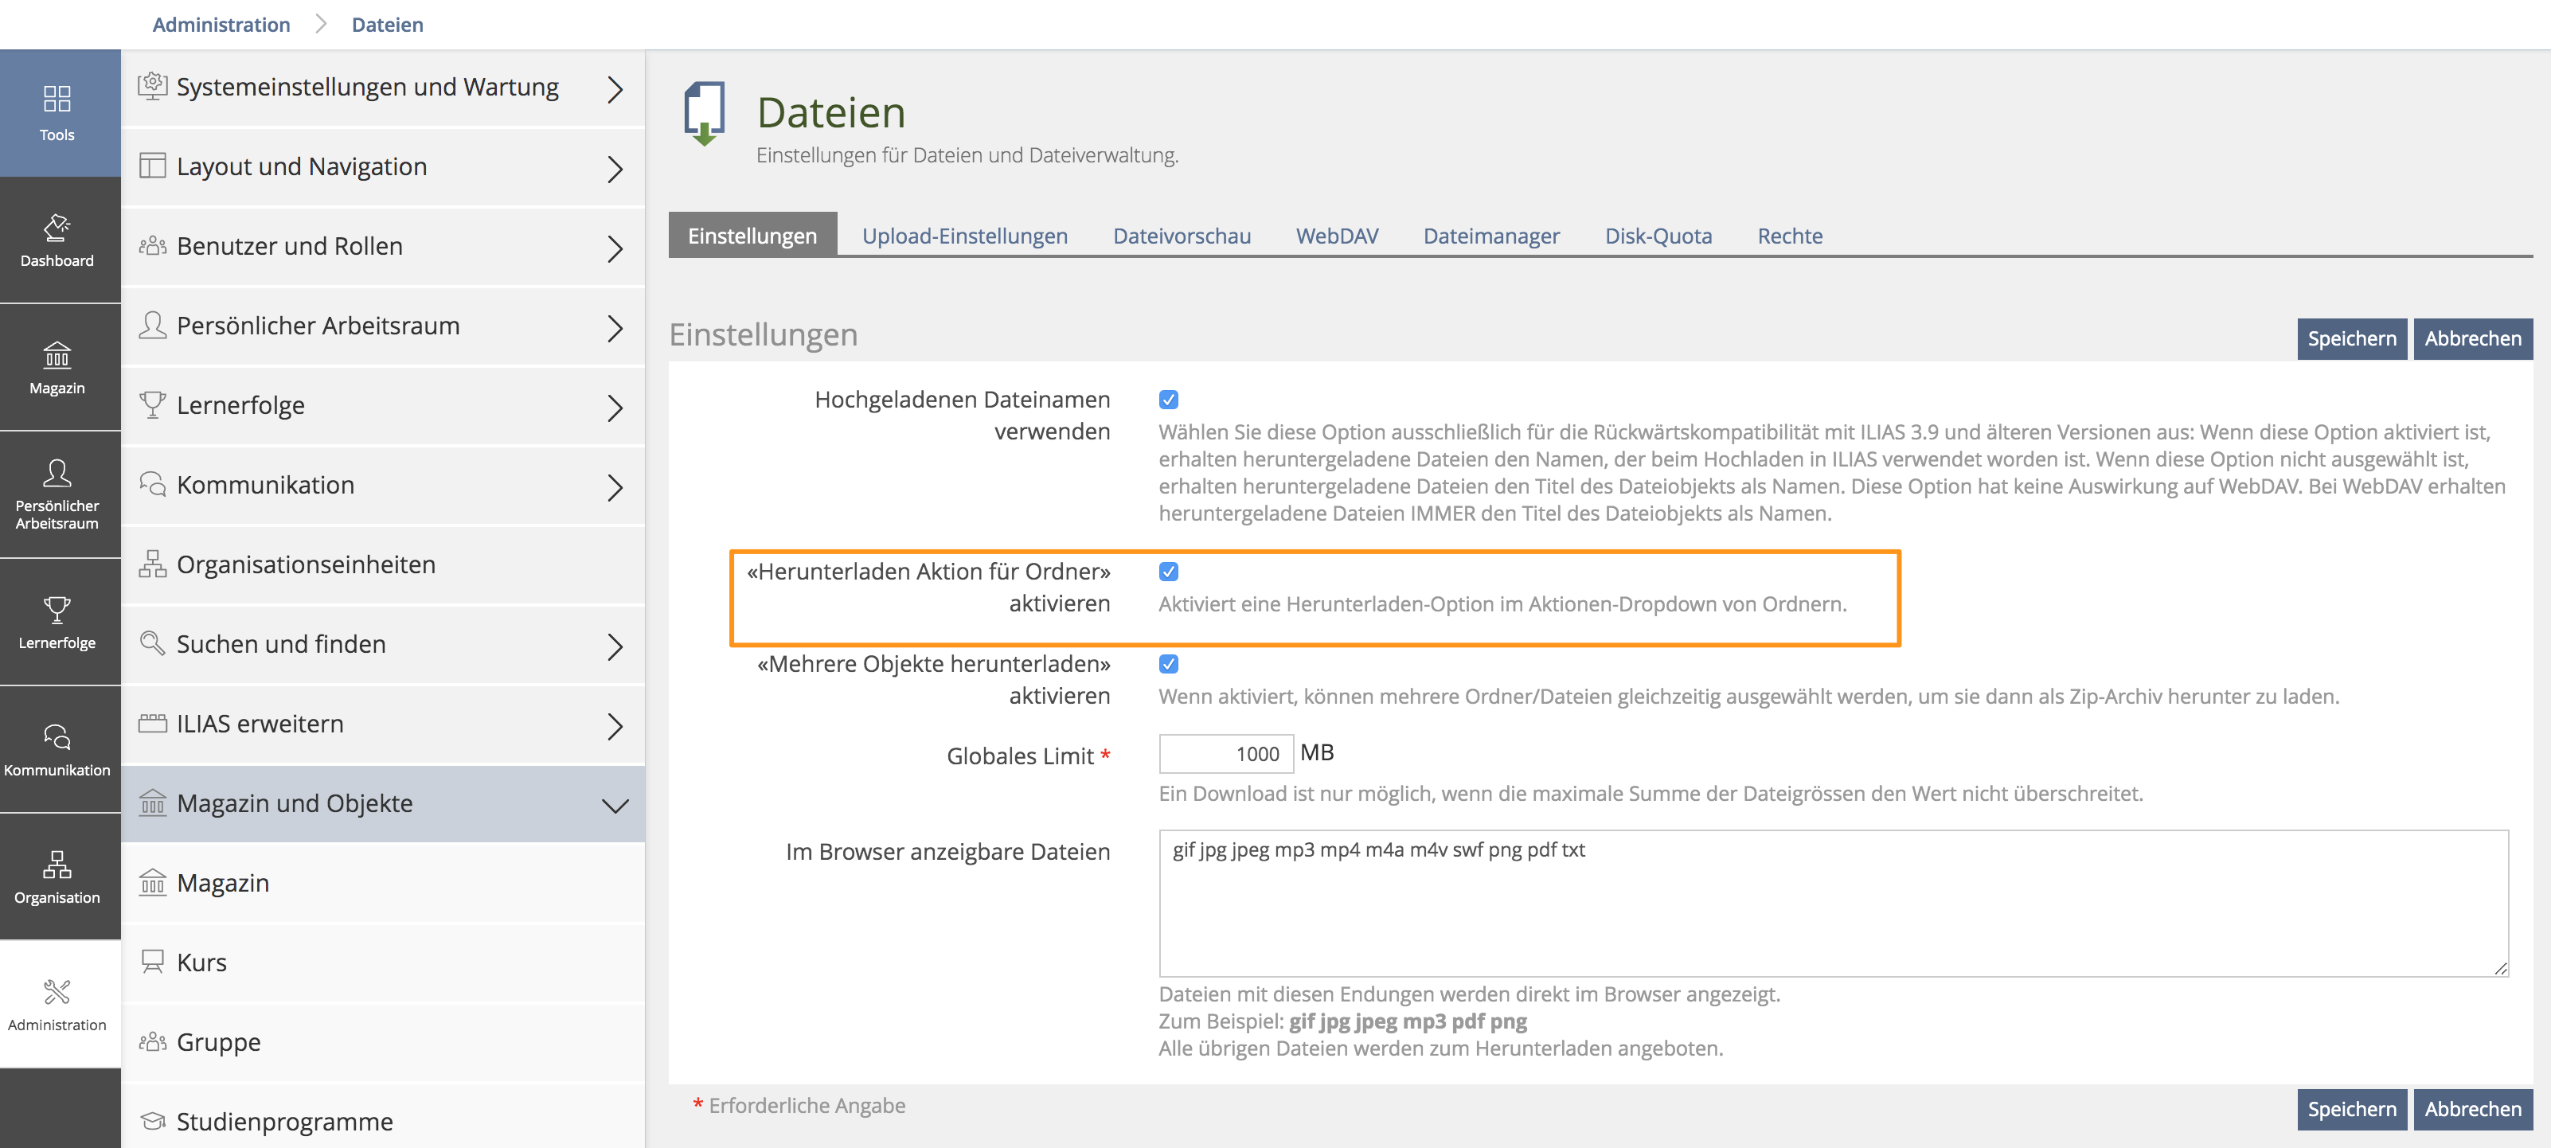Click the Tools grid icon
Image resolution: width=2551 pixels, height=1148 pixels.
(x=57, y=112)
